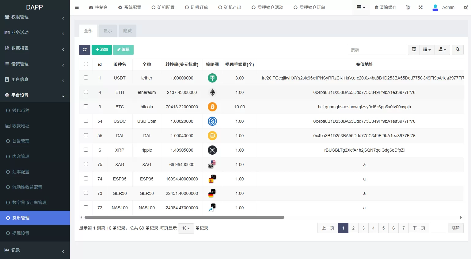Open the export dropdown in the toolbar
Viewport: 471px width, 259px height.
(x=442, y=50)
